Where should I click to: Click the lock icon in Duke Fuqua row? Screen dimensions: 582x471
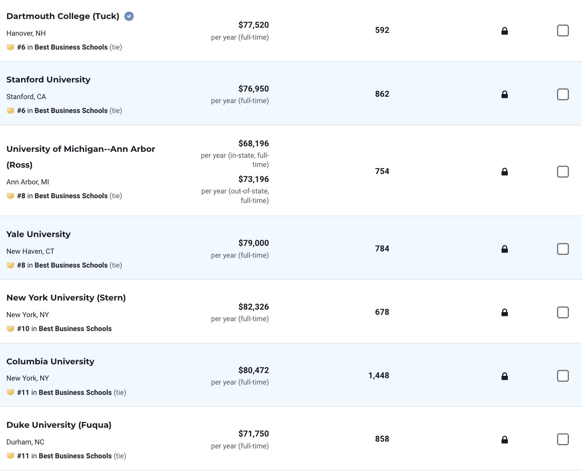tap(504, 439)
